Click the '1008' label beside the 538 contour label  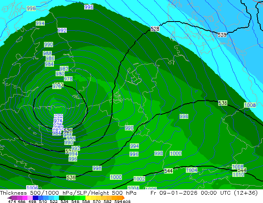(250, 105)
